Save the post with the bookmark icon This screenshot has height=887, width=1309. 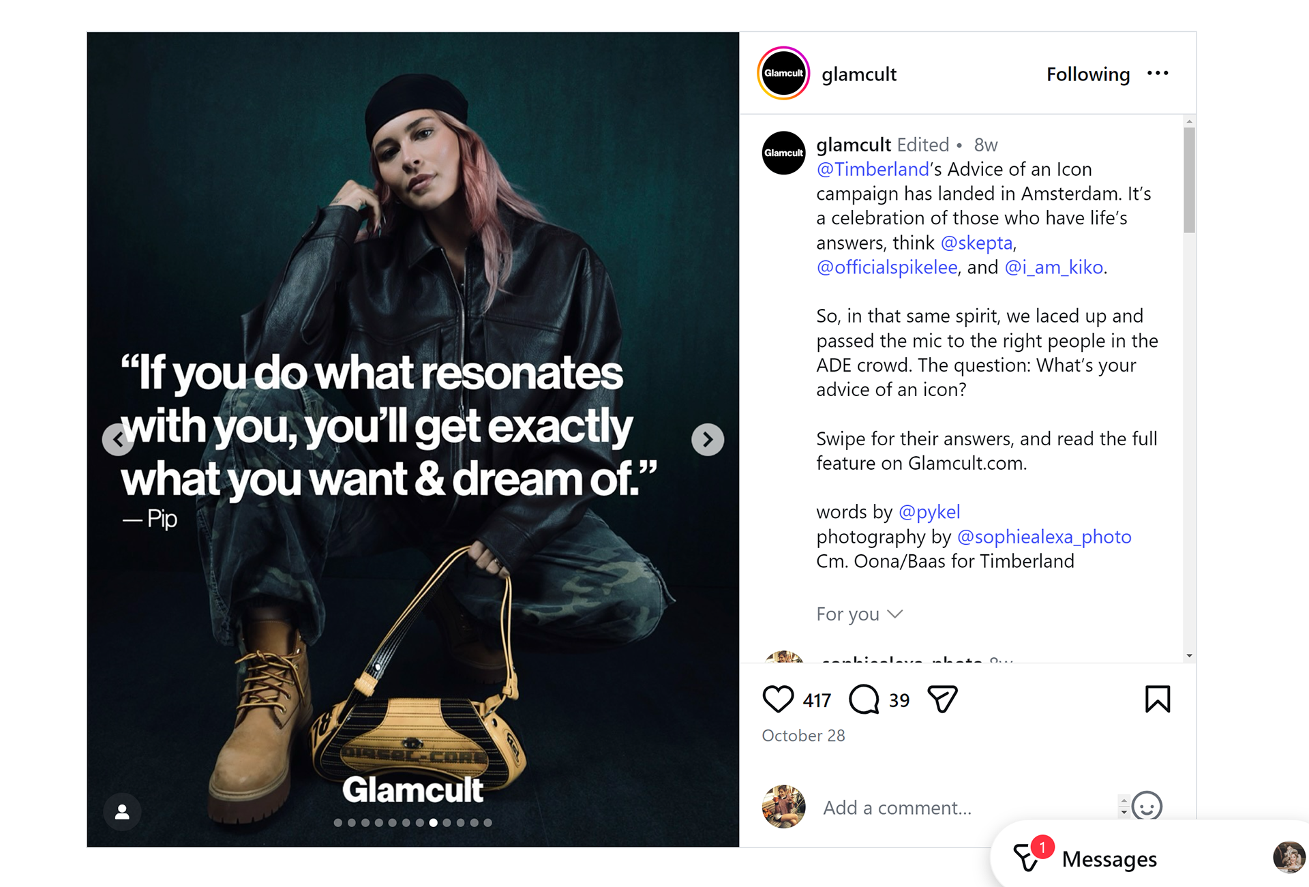(1157, 700)
